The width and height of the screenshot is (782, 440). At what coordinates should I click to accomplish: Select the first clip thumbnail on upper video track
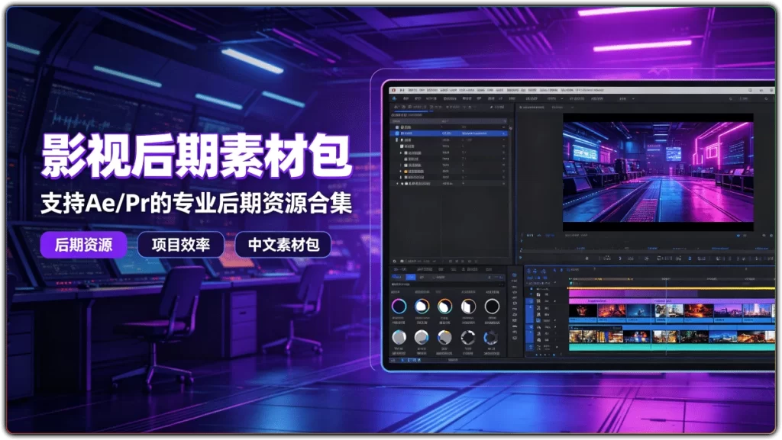pos(583,312)
